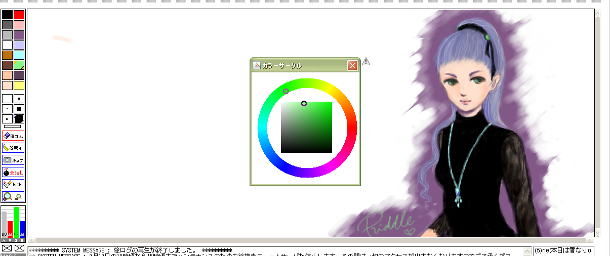Click the left envelope mail icon

7,248
